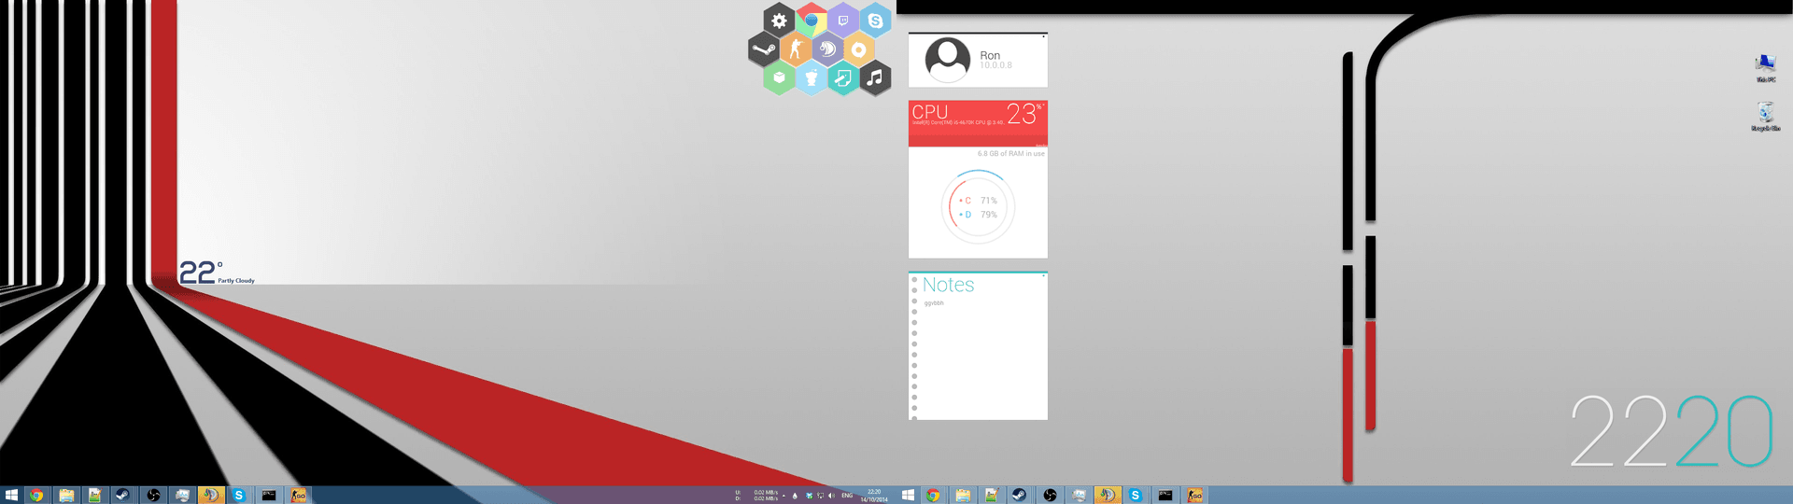Image resolution: width=1793 pixels, height=504 pixels.
Task: Open the TeamSpeak hexagon icon
Action: click(827, 49)
